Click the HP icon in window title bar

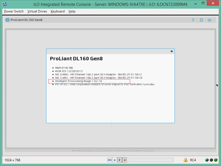tap(5, 4)
